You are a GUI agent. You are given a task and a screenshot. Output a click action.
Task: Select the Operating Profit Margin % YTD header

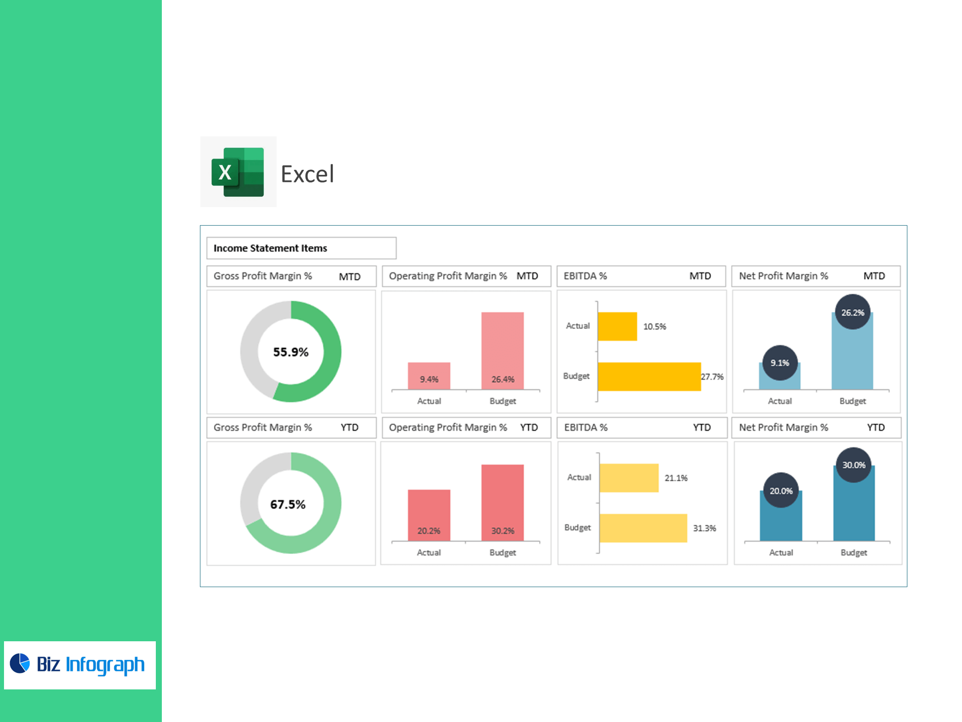tap(465, 428)
